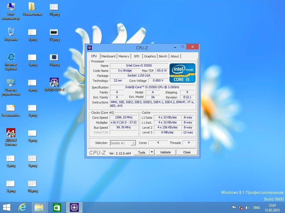285x213 pixels.
Task: Open the Корзина recycle bin icon
Action: [11, 34]
